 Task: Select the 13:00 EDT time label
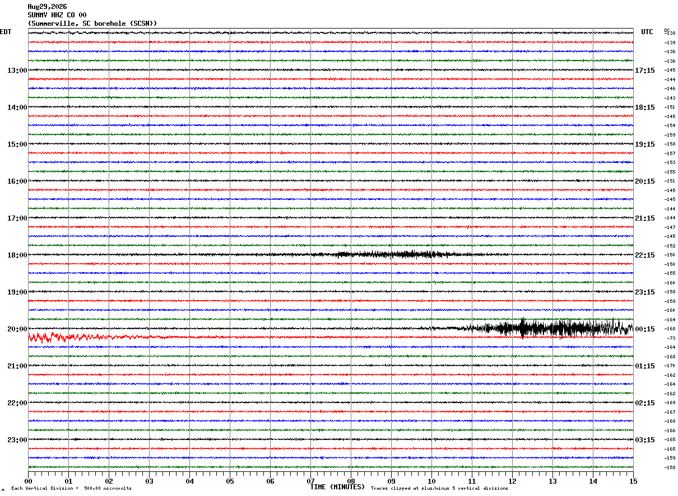pyautogui.click(x=17, y=71)
